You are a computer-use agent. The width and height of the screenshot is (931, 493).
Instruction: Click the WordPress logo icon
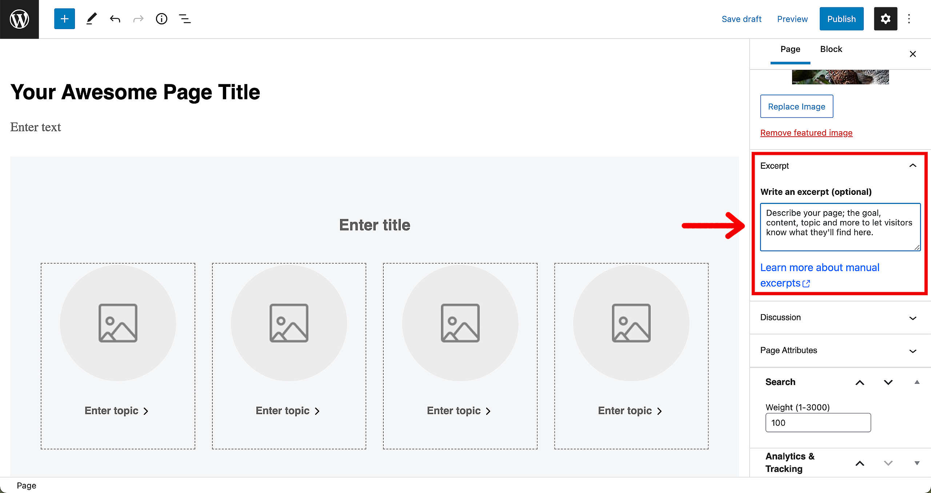coord(19,19)
